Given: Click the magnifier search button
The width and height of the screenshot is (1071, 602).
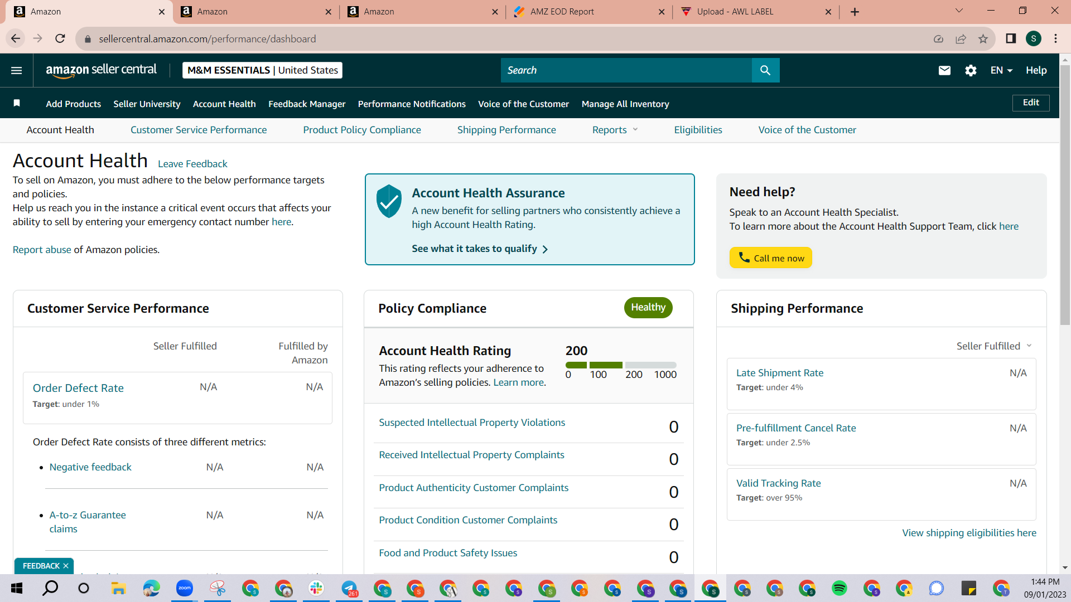Looking at the screenshot, I should tap(765, 70).
